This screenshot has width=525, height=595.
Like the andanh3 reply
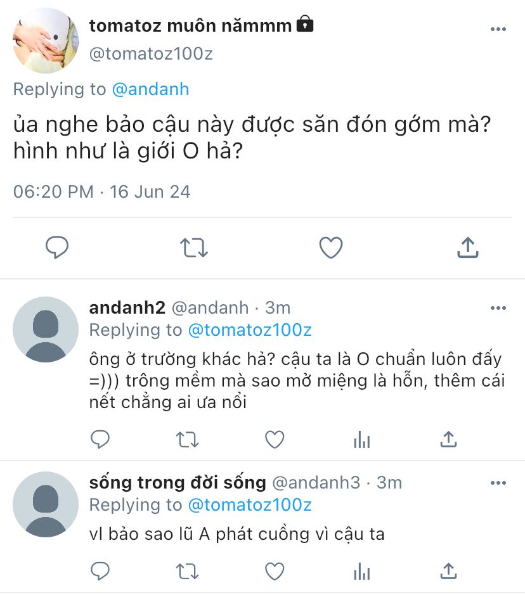coord(274,571)
